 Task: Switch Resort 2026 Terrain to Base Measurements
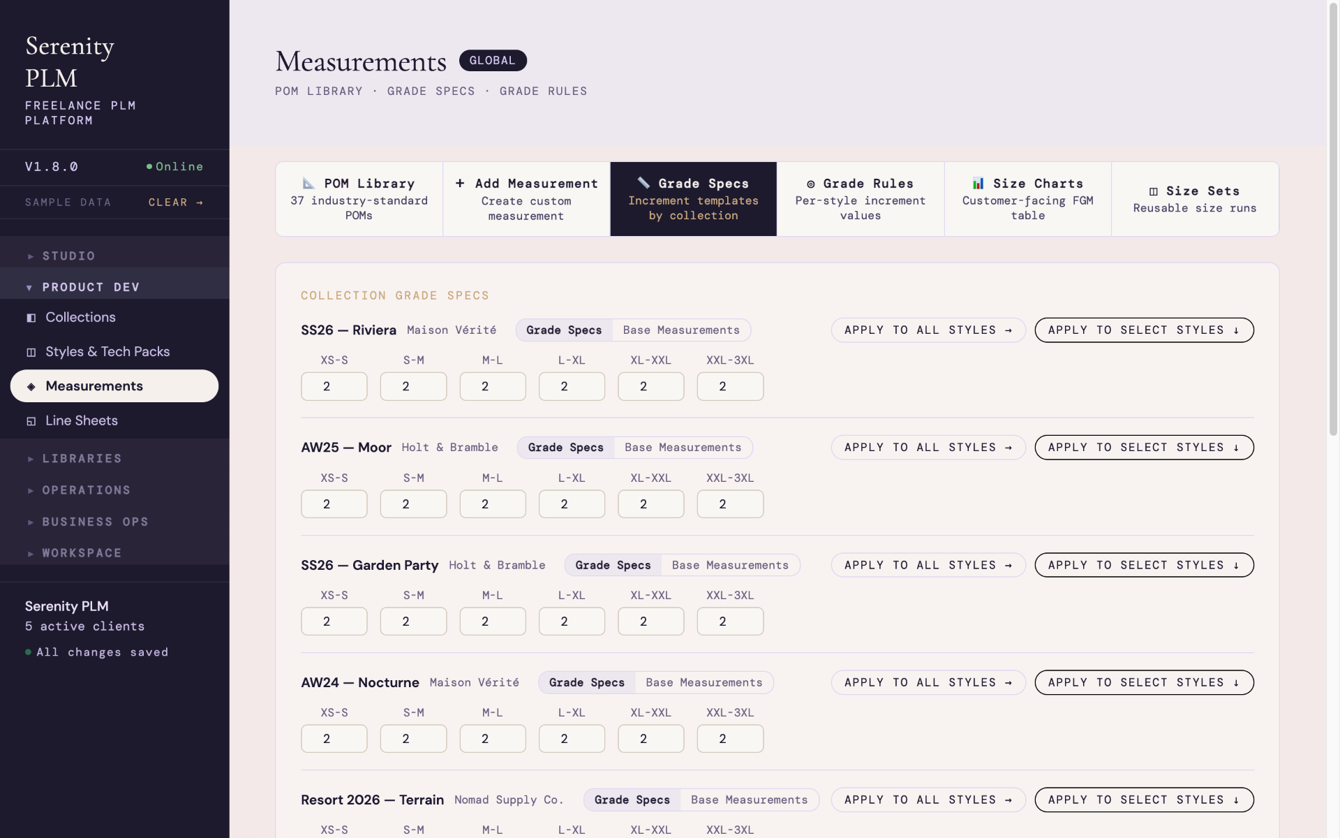tap(750, 800)
